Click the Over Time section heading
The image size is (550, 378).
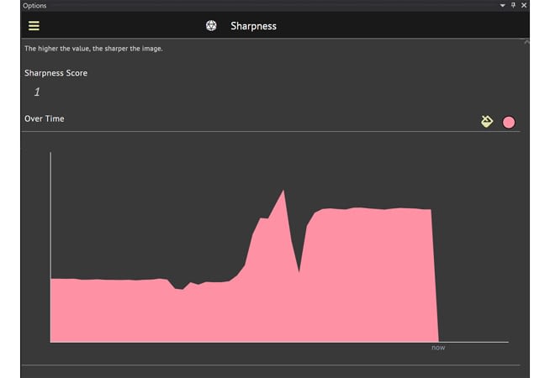point(44,118)
